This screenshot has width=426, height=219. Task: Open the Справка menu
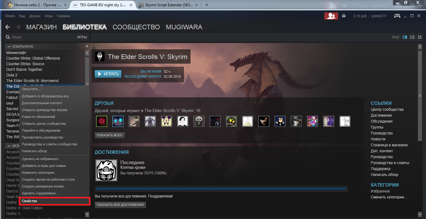click(64, 16)
